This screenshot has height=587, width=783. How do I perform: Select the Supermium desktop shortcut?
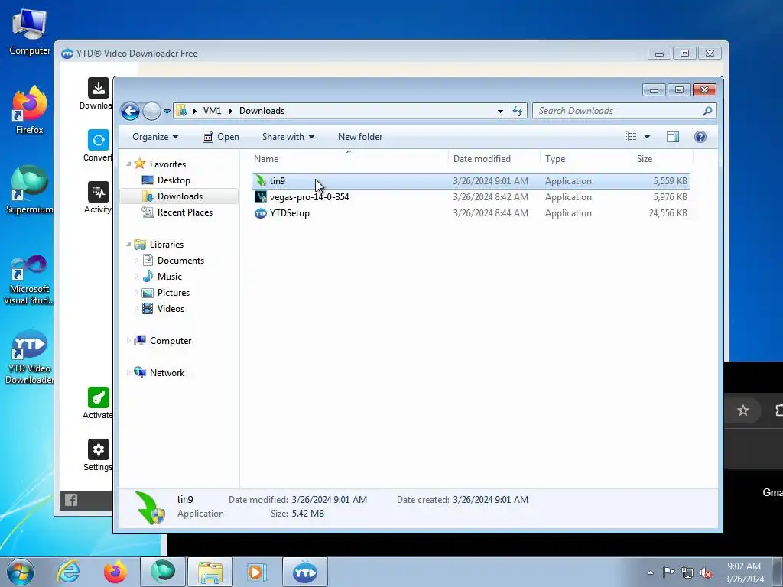point(30,190)
